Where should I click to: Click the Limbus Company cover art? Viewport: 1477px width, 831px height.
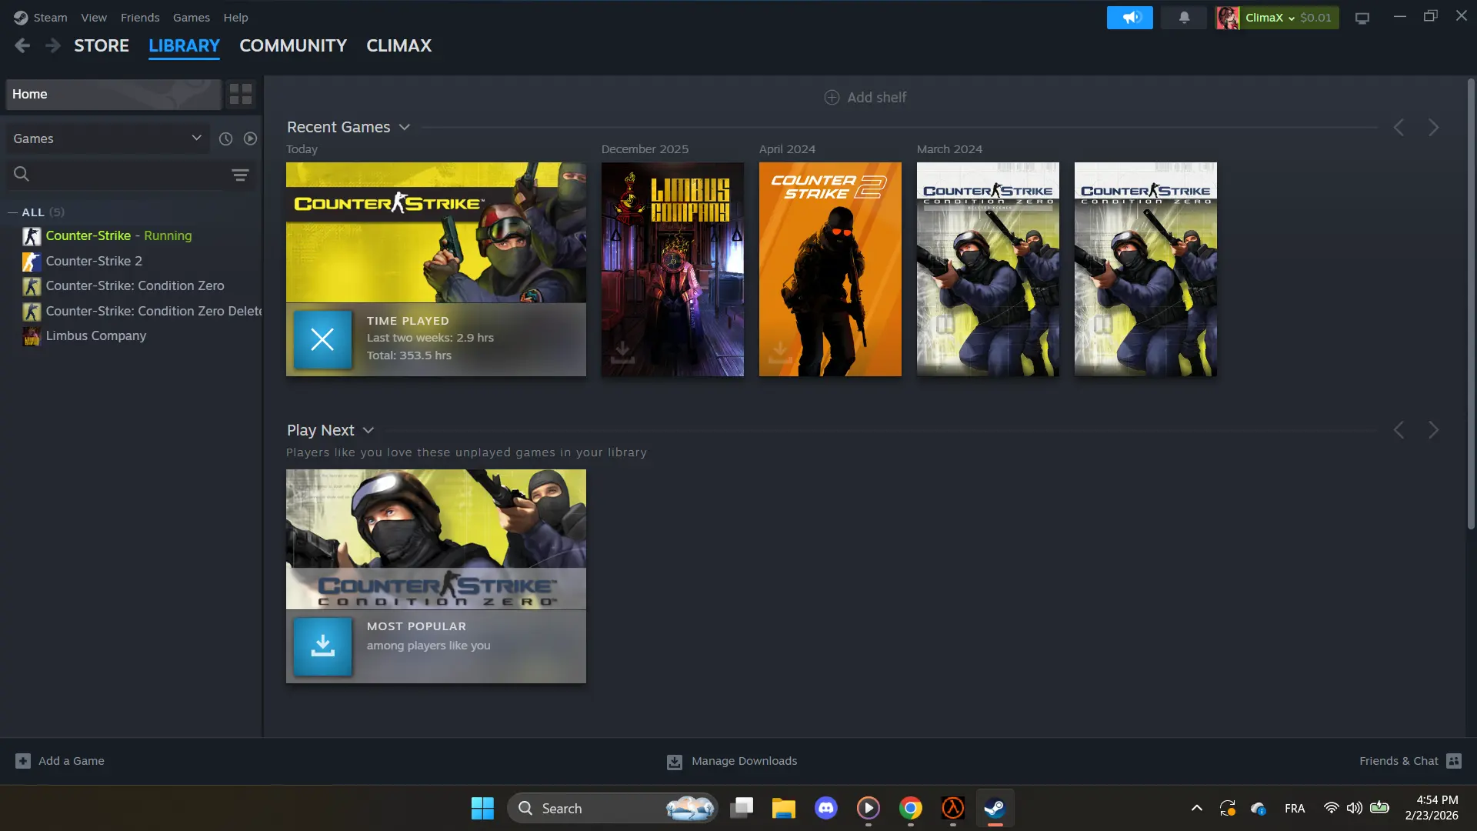pos(672,269)
